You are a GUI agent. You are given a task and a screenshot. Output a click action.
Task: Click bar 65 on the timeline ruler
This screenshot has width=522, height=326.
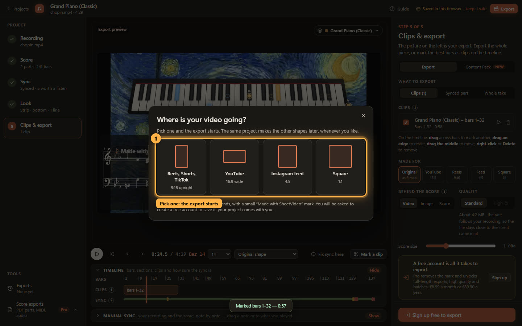click(237, 278)
